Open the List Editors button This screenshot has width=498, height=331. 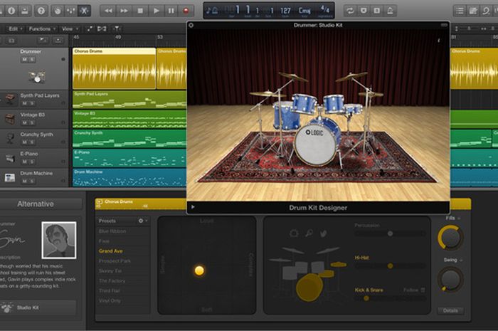point(460,11)
